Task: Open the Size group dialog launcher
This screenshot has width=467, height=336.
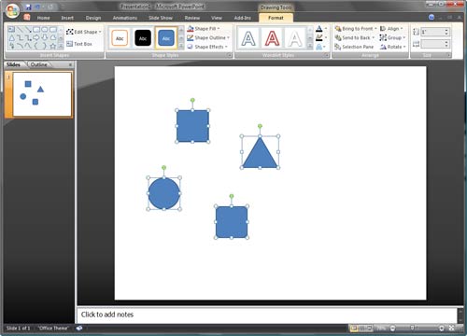Action: 448,55
